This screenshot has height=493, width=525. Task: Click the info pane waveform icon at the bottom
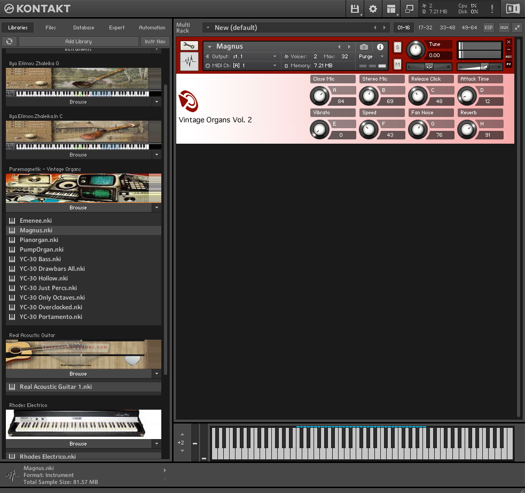(12, 475)
